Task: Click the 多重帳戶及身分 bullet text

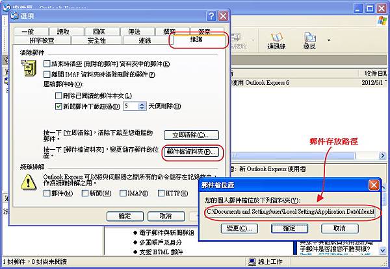Action: click(x=161, y=242)
